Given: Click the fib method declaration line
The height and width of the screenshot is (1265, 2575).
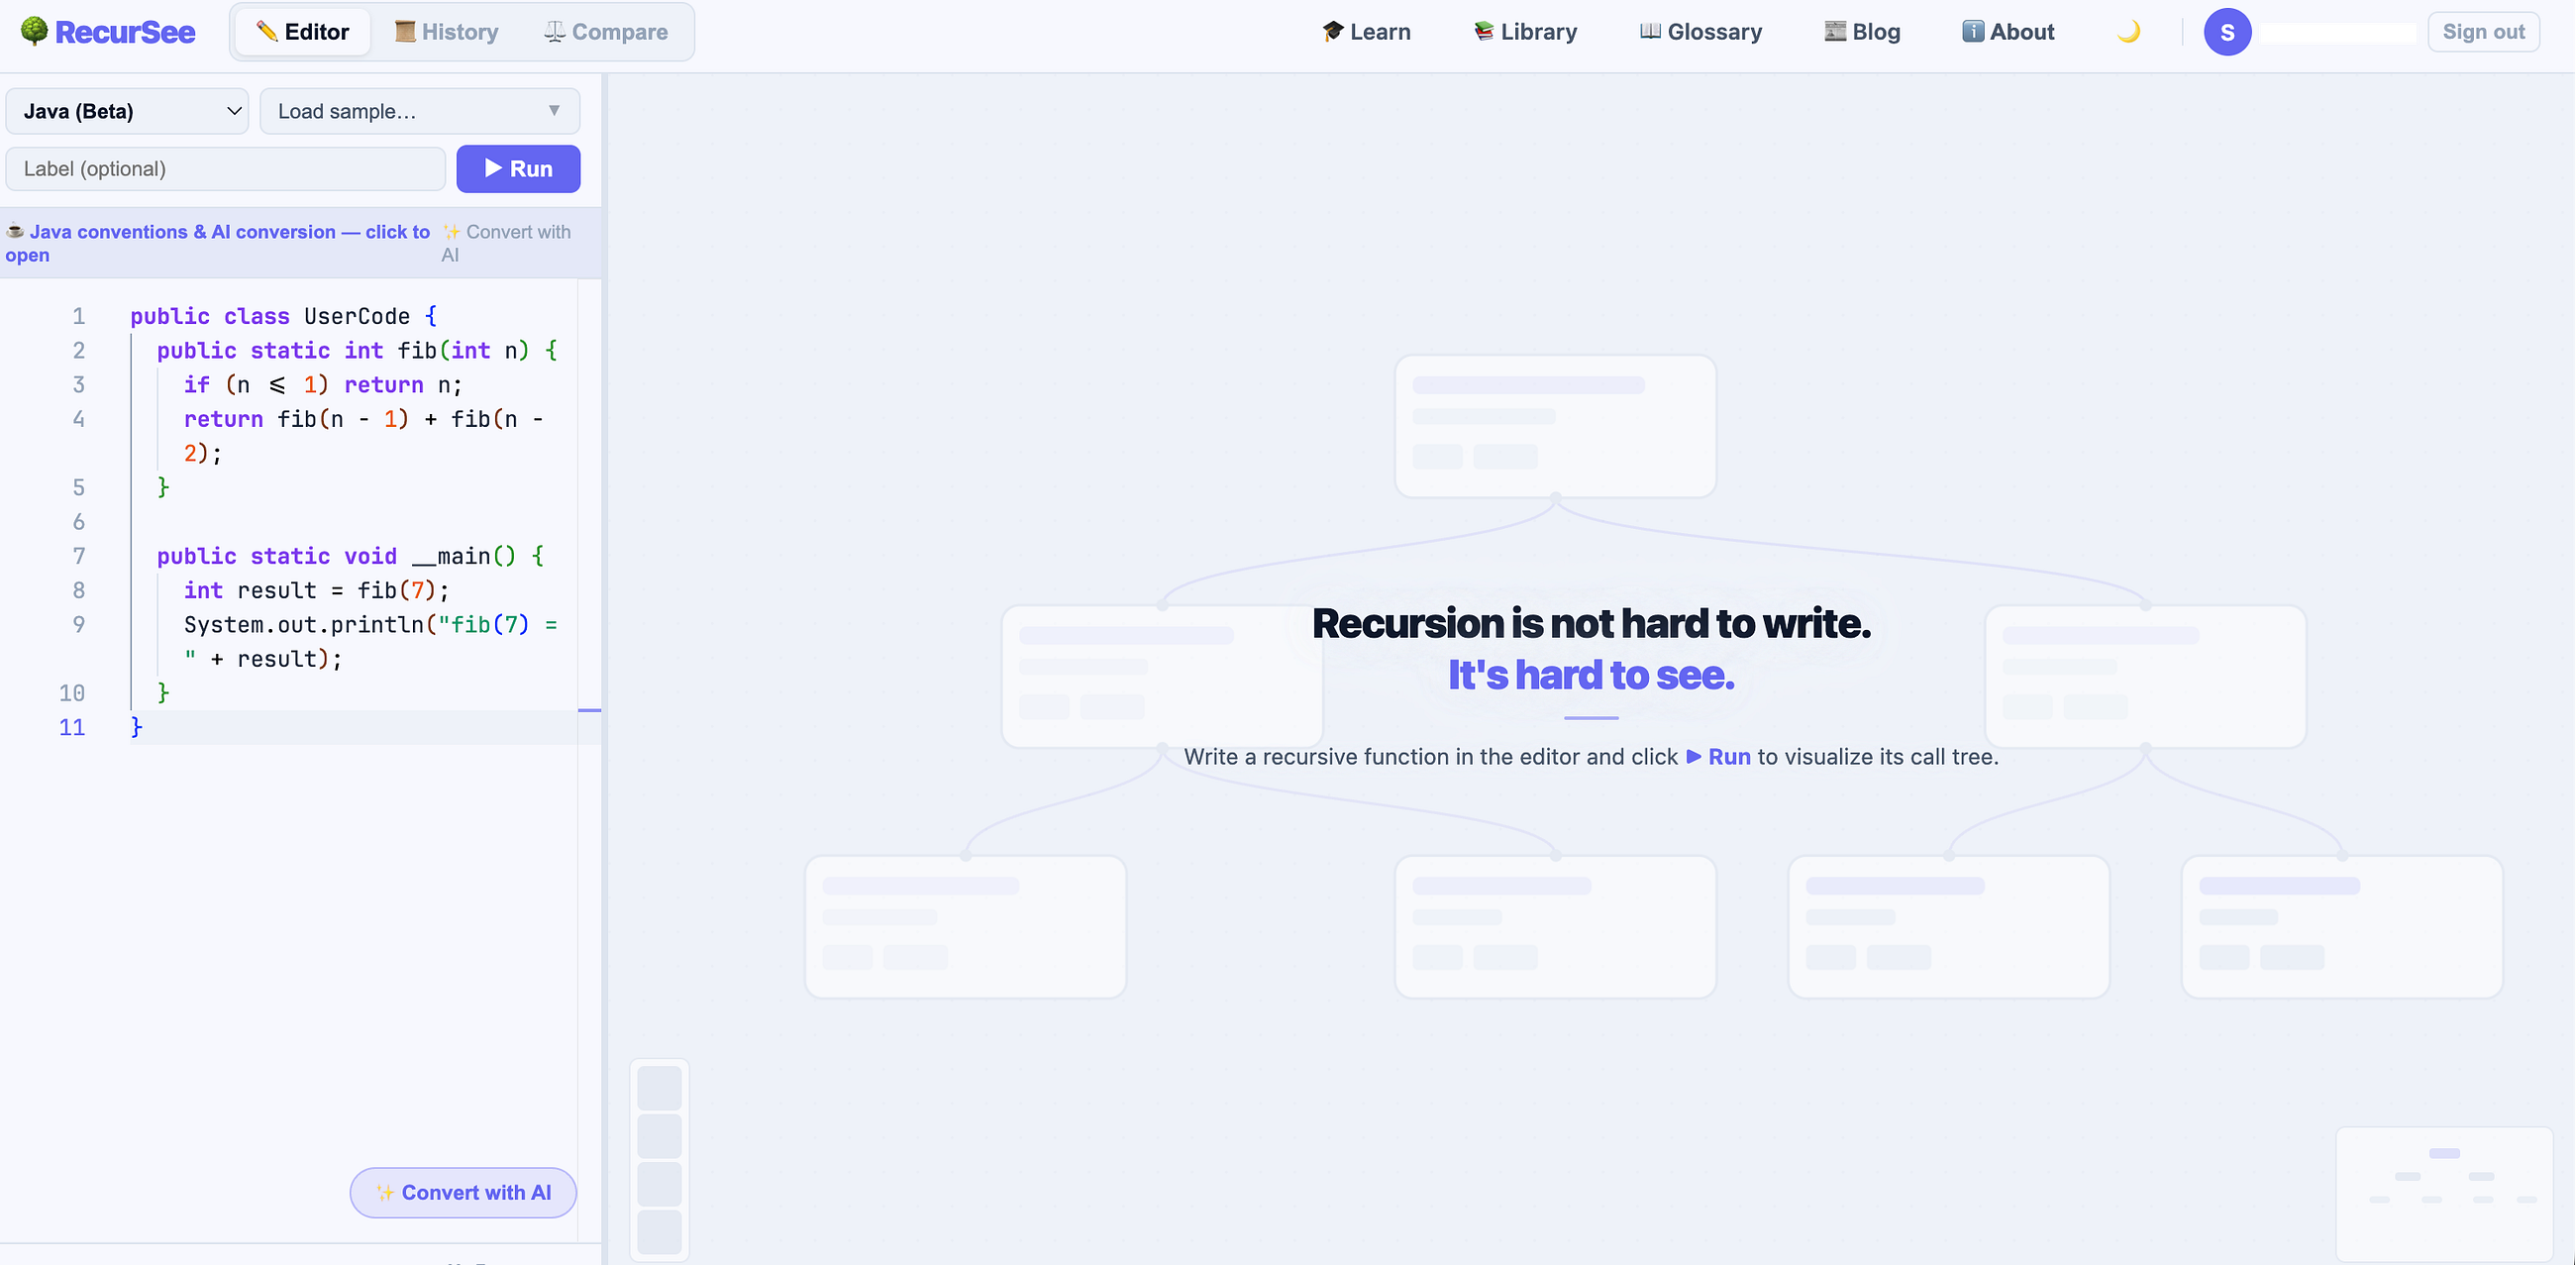Looking at the screenshot, I should point(357,351).
